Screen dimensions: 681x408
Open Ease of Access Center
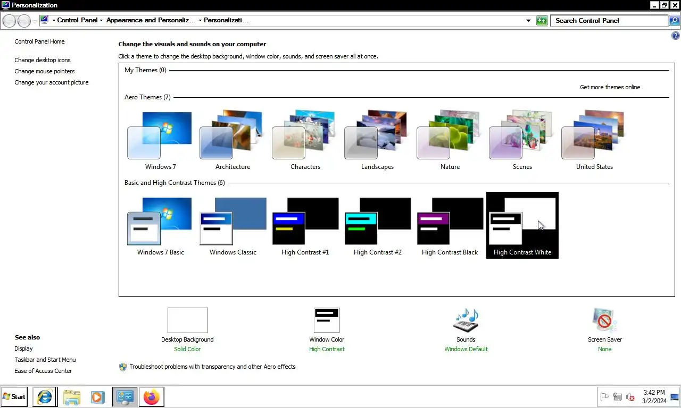43,371
